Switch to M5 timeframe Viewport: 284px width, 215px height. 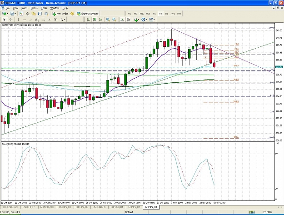coord(135,14)
